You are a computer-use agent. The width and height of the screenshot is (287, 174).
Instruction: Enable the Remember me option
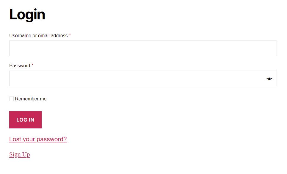(x=11, y=99)
